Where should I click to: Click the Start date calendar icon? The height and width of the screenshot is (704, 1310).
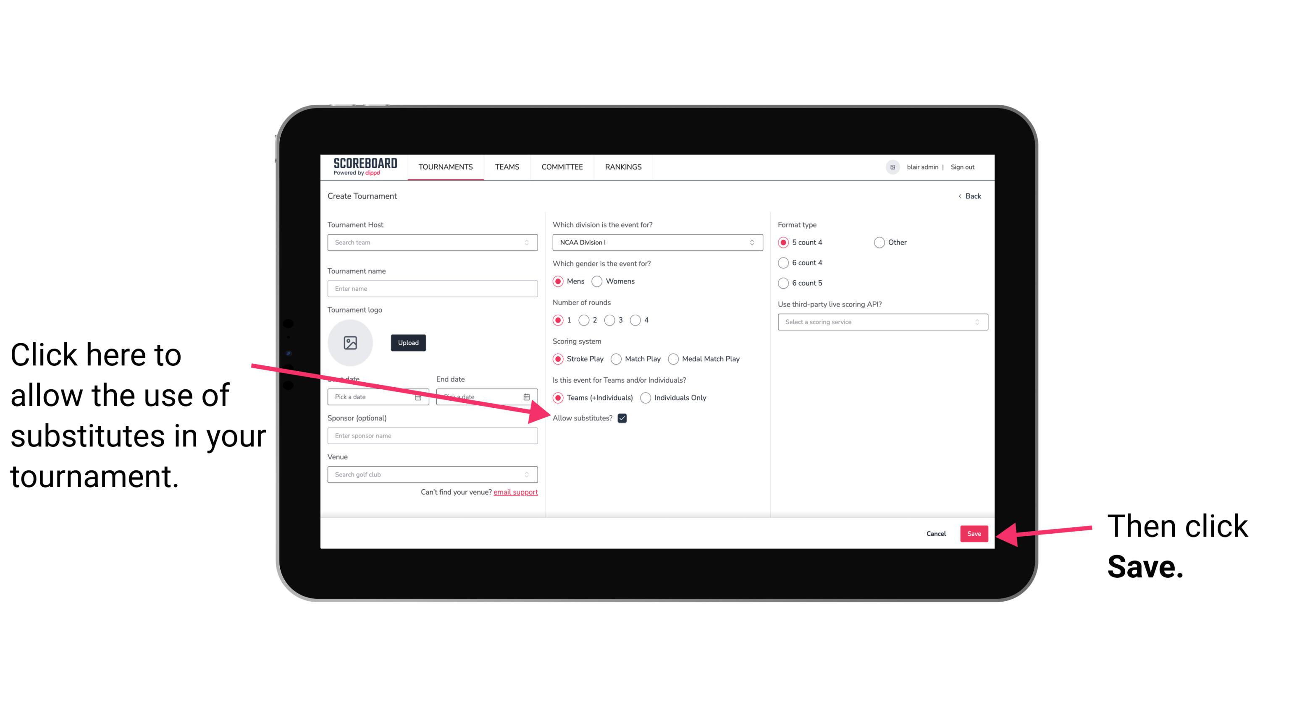tap(421, 397)
